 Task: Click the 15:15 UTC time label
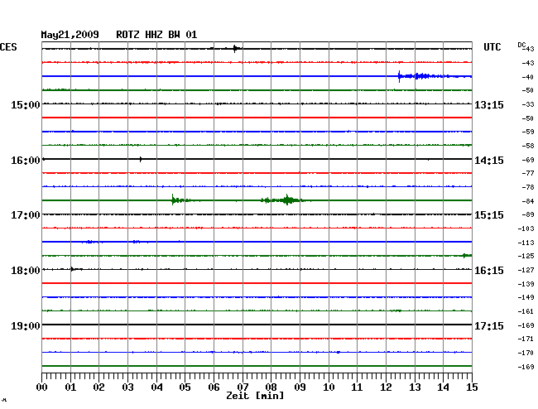click(x=489, y=215)
